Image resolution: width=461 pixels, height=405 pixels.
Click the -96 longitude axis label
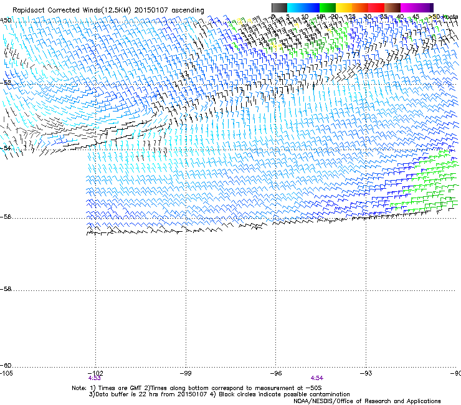(276, 373)
